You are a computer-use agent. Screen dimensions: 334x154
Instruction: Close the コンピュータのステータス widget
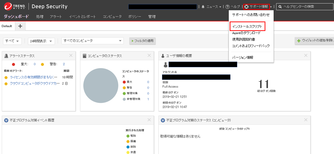(x=149, y=55)
